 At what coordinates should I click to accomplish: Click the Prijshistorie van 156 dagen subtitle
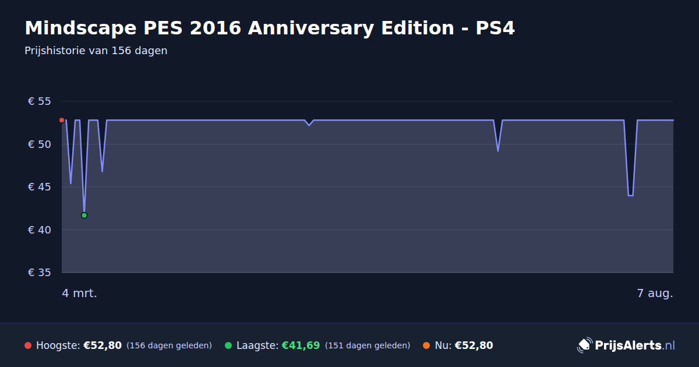click(x=96, y=51)
